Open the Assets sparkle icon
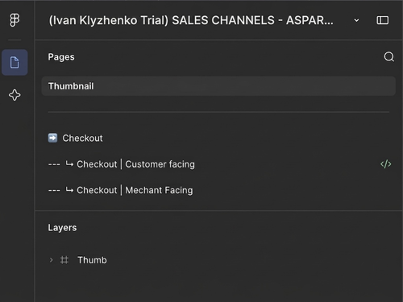 click(x=15, y=95)
